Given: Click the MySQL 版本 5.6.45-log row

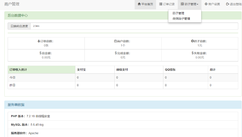Looking at the screenshot, I should coord(123,125).
